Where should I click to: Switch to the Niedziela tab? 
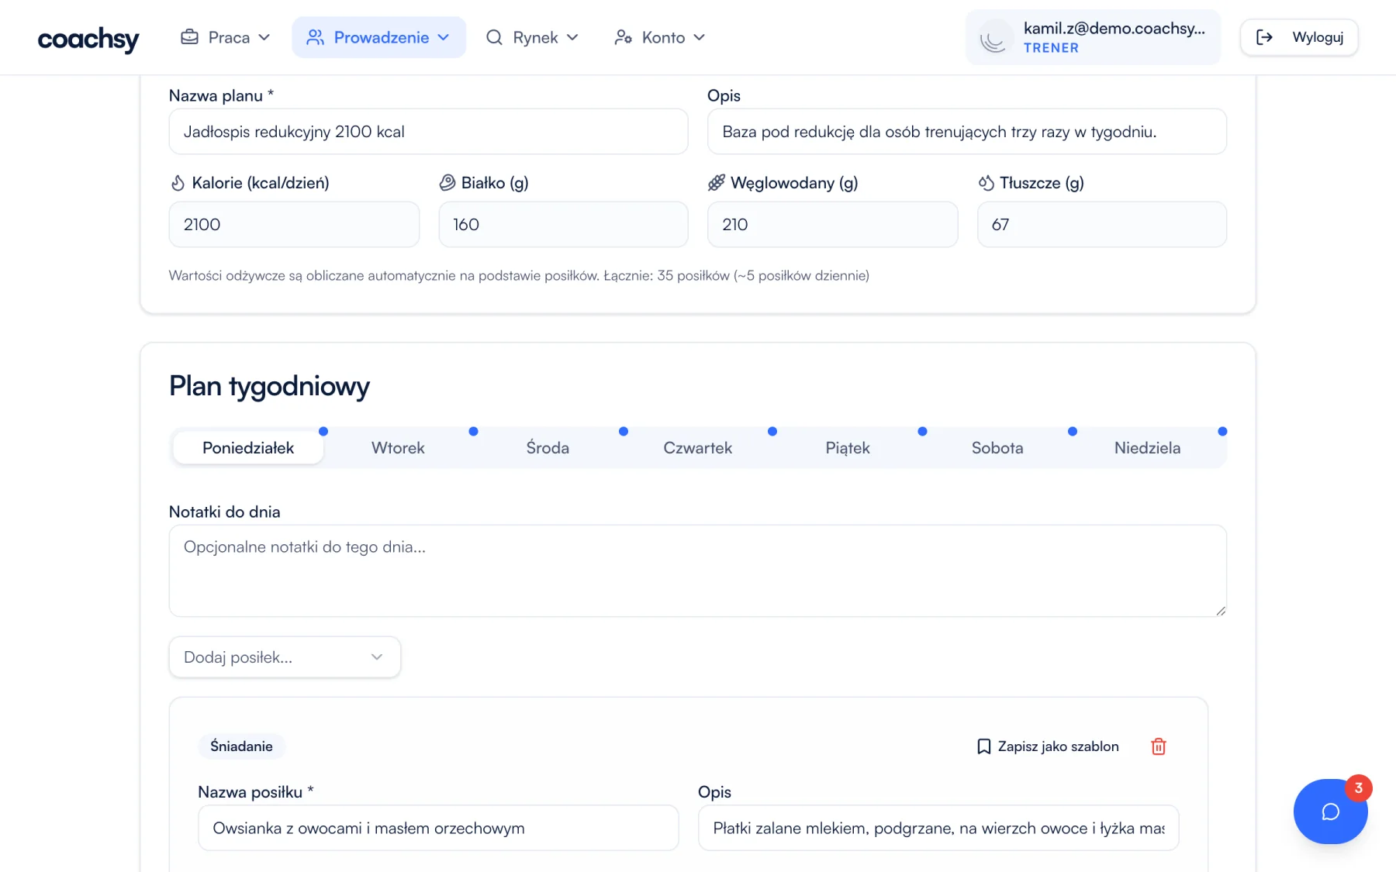pyautogui.click(x=1148, y=448)
